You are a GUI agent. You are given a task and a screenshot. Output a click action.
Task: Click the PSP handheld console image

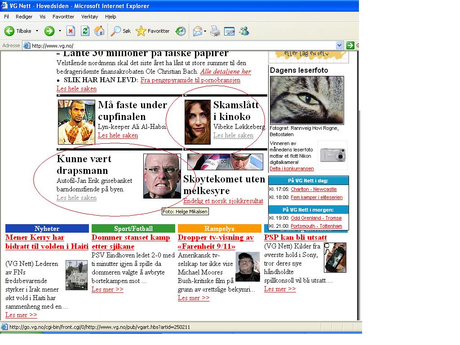click(335, 257)
